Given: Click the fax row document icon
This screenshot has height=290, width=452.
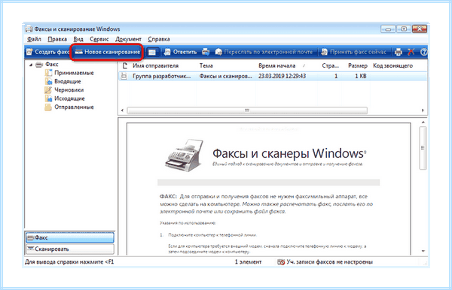Looking at the screenshot, I should point(124,76).
